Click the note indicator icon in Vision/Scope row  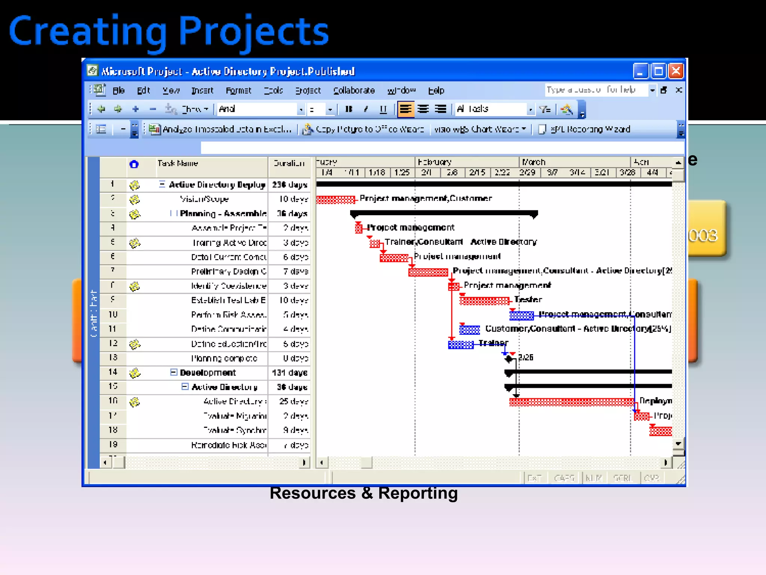(135, 200)
